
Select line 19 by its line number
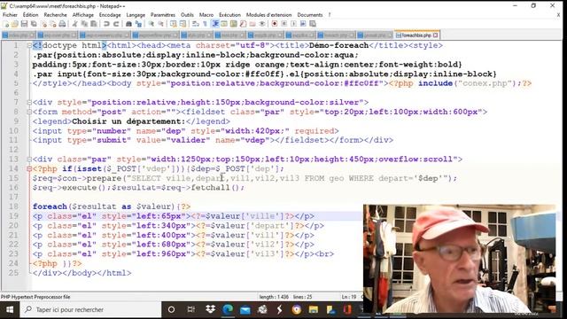14,216
